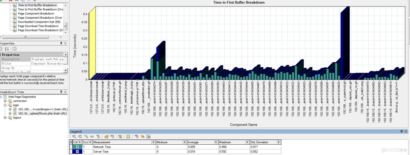Open the legend column chooser icon left of Col

point(71,142)
